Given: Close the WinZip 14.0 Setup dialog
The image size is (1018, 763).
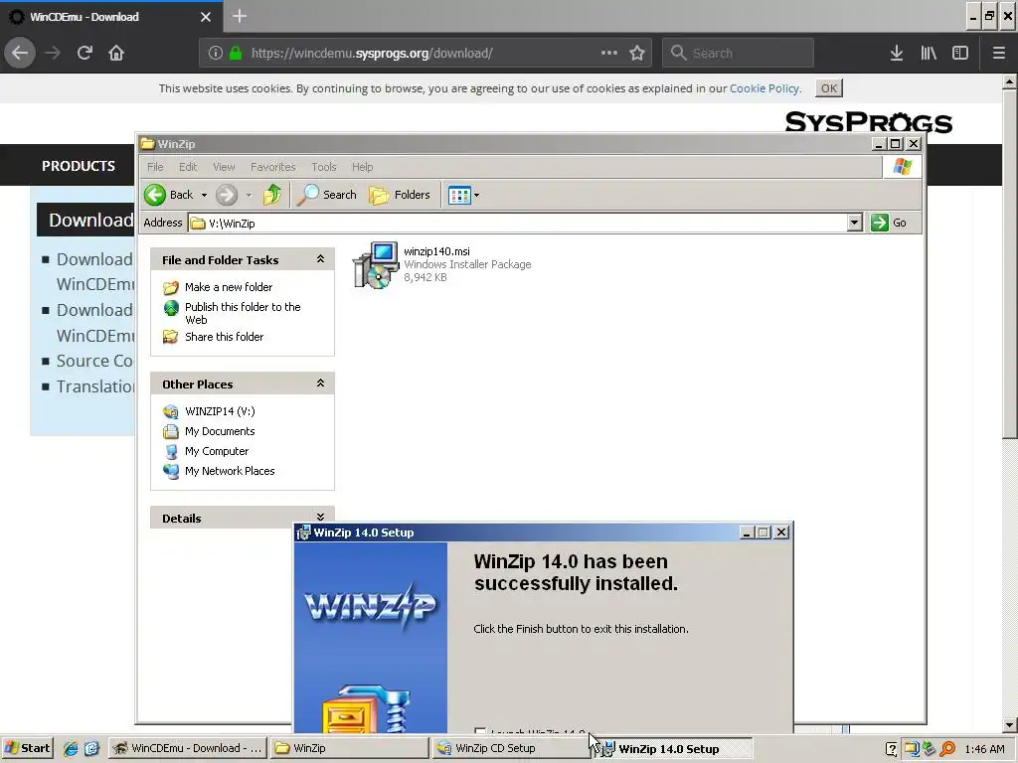Looking at the screenshot, I should [x=781, y=533].
